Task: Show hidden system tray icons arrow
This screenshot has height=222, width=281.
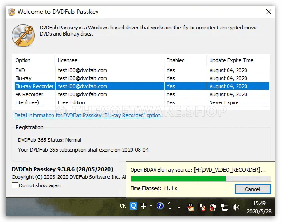Action: (x=179, y=208)
